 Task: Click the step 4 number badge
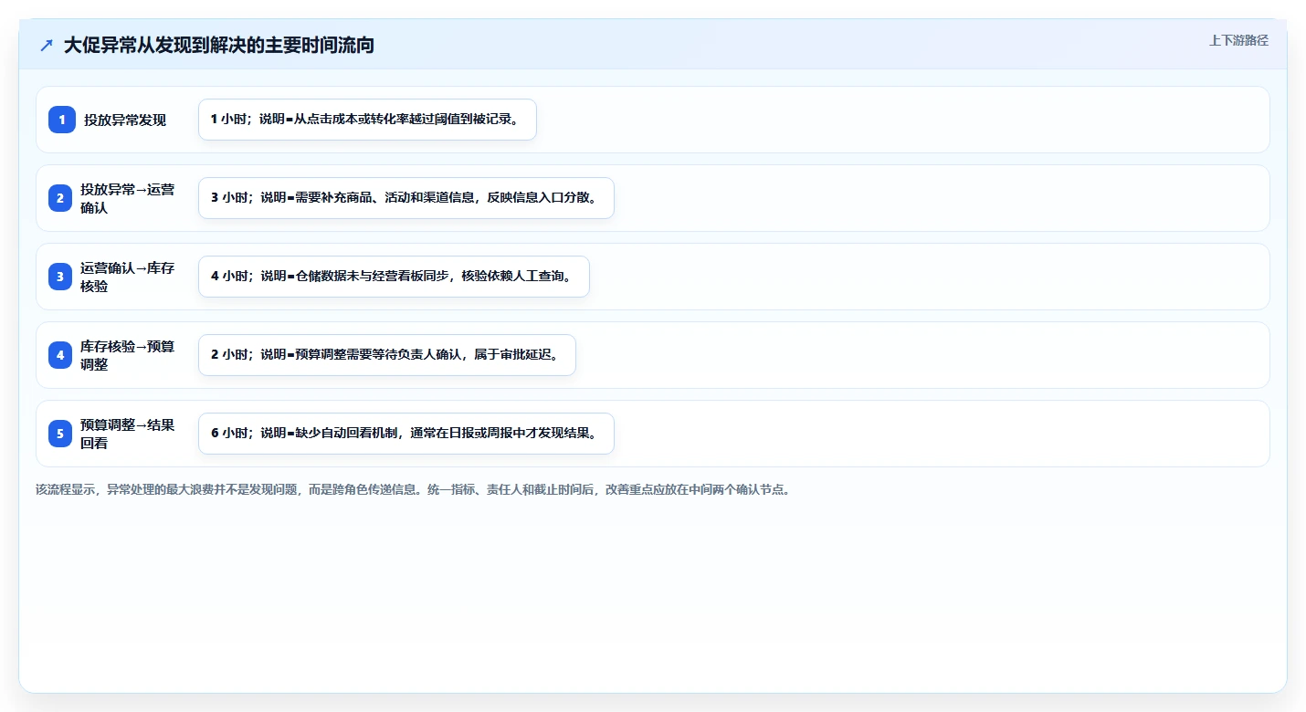60,355
